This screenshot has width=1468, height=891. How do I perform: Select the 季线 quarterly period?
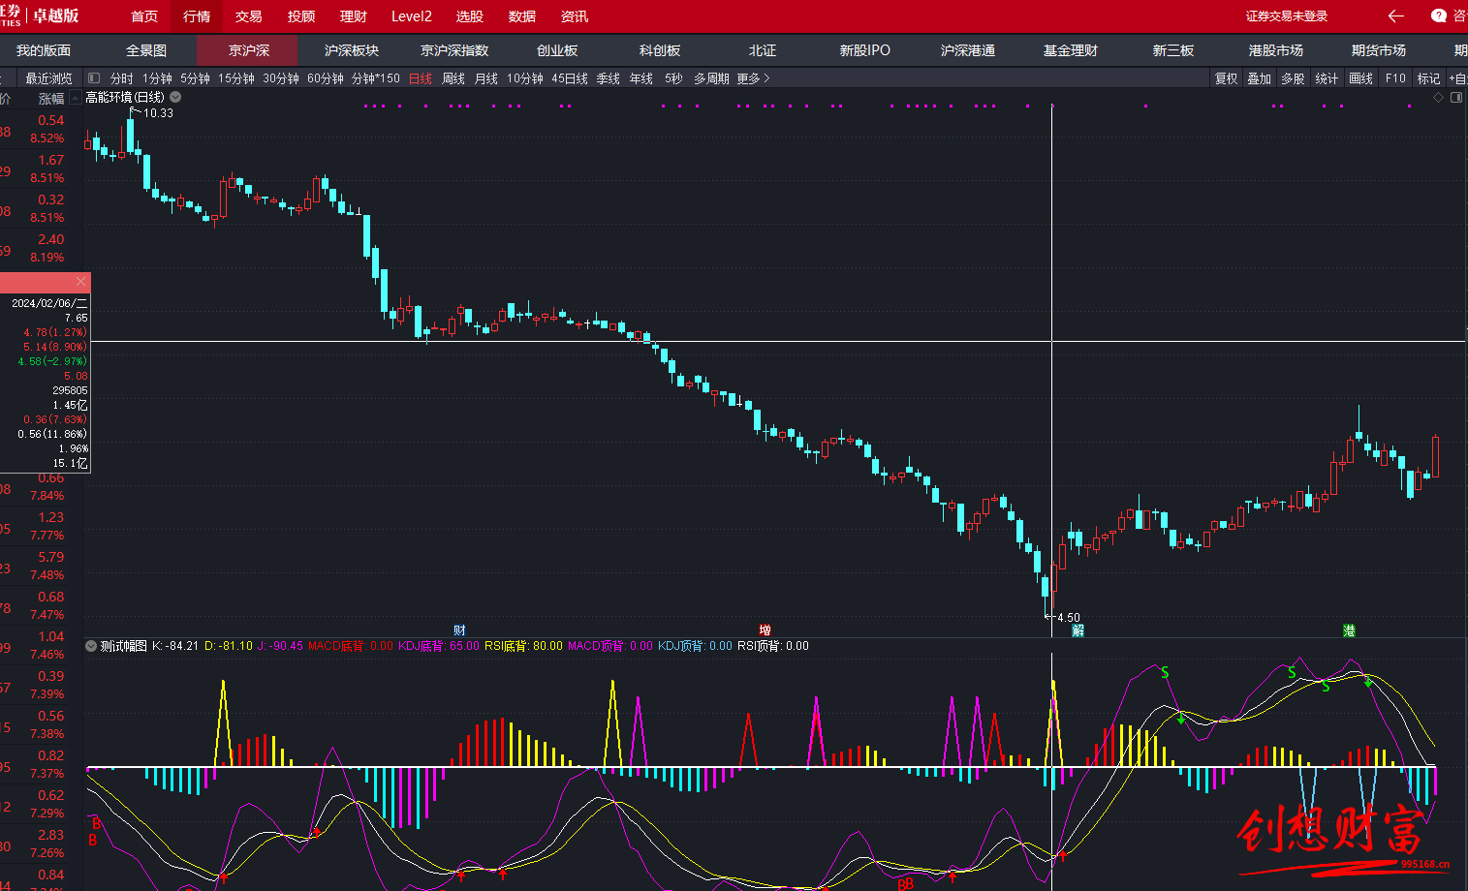click(609, 78)
